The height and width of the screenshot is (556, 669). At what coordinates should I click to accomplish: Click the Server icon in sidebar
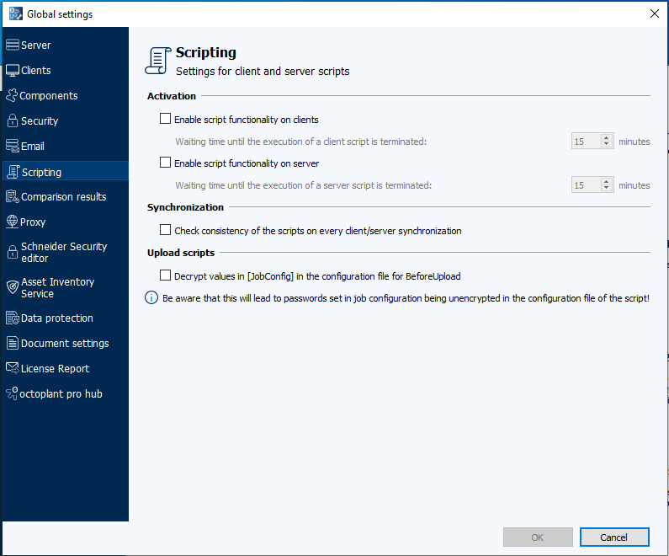(x=13, y=45)
